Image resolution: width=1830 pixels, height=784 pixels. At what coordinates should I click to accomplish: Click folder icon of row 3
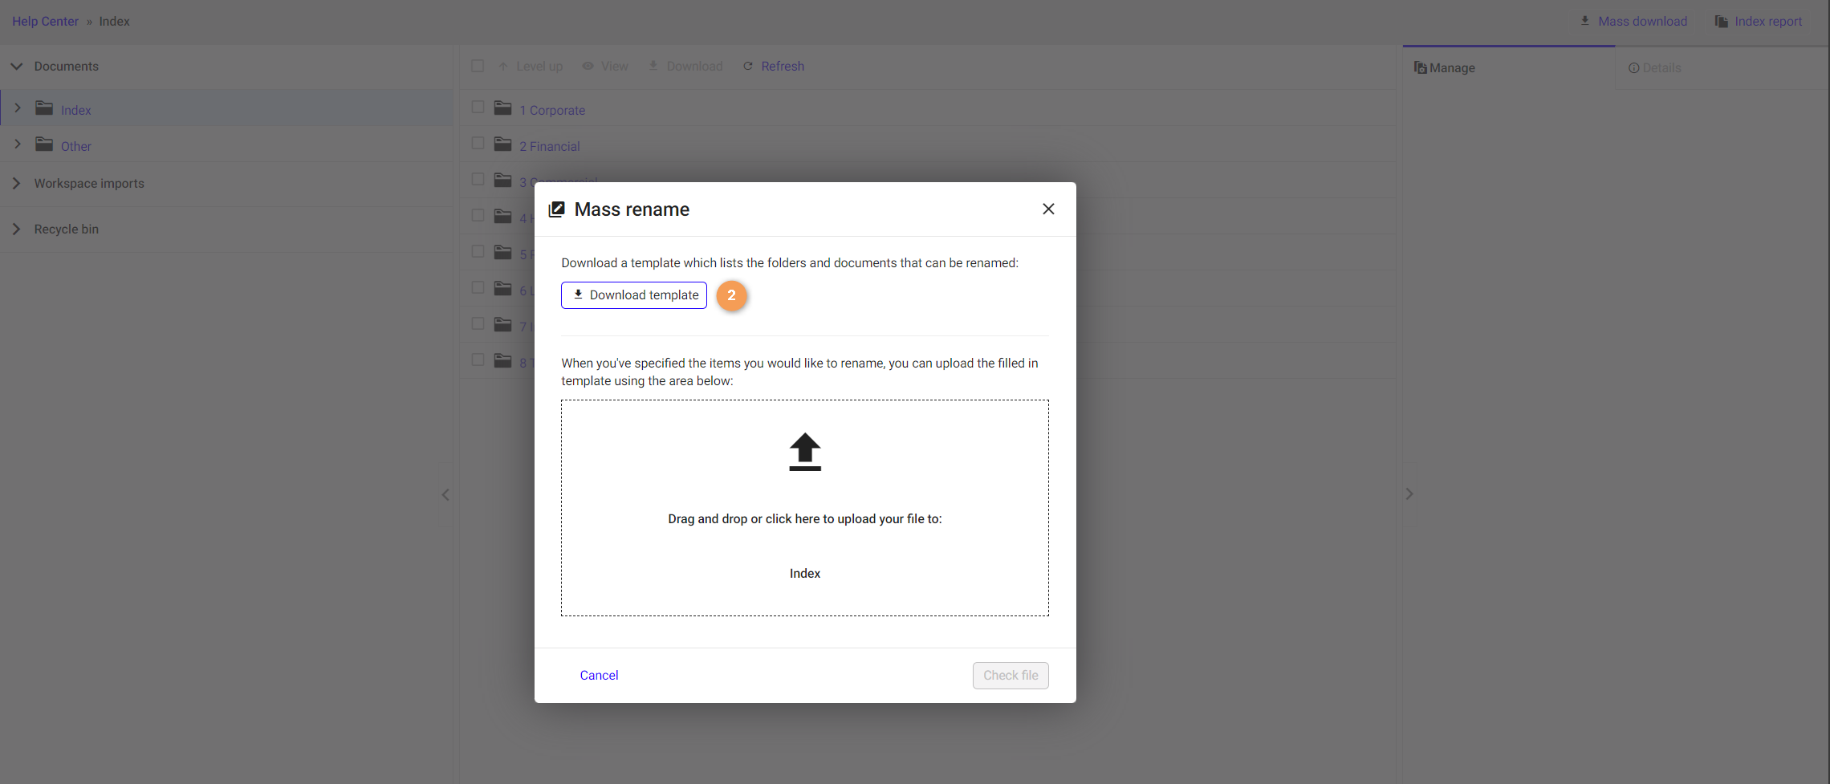[503, 181]
